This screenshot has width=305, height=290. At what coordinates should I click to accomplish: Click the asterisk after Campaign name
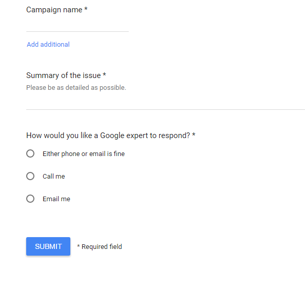click(86, 9)
